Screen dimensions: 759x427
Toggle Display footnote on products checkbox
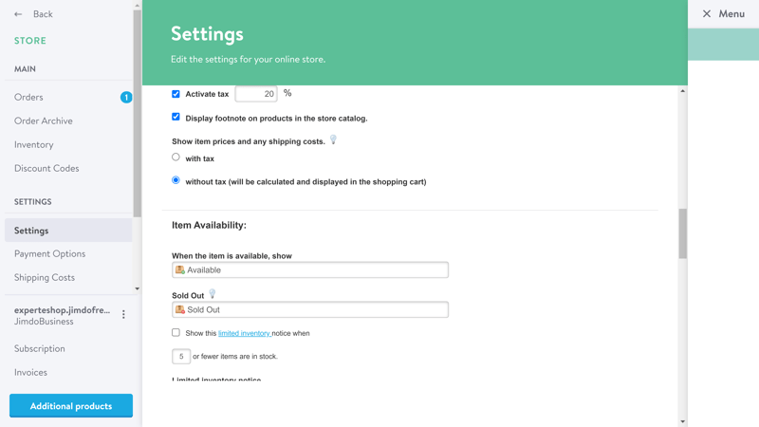[176, 118]
